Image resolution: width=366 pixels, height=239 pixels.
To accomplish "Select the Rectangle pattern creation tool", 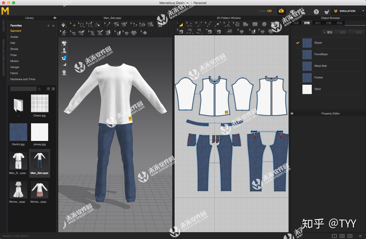I will point(255,25).
